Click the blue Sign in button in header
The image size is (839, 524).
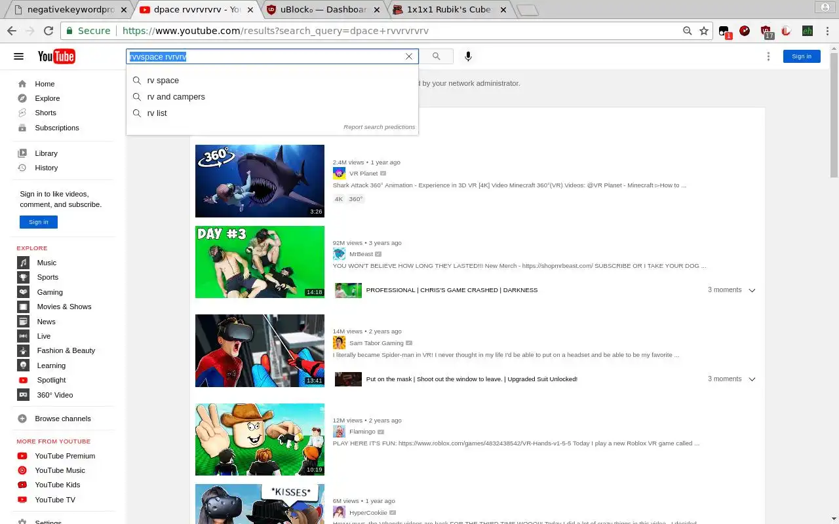pos(802,56)
